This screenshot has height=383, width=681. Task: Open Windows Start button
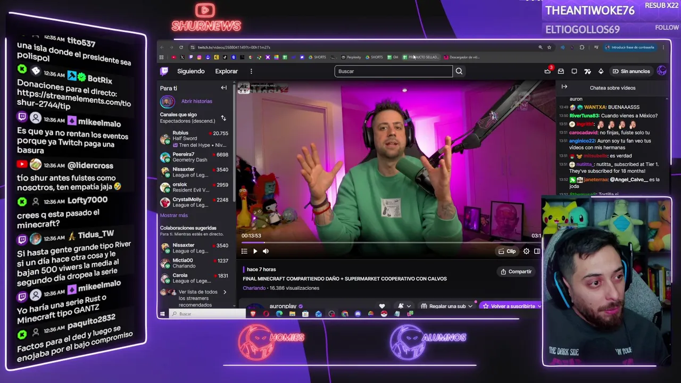pyautogui.click(x=162, y=314)
